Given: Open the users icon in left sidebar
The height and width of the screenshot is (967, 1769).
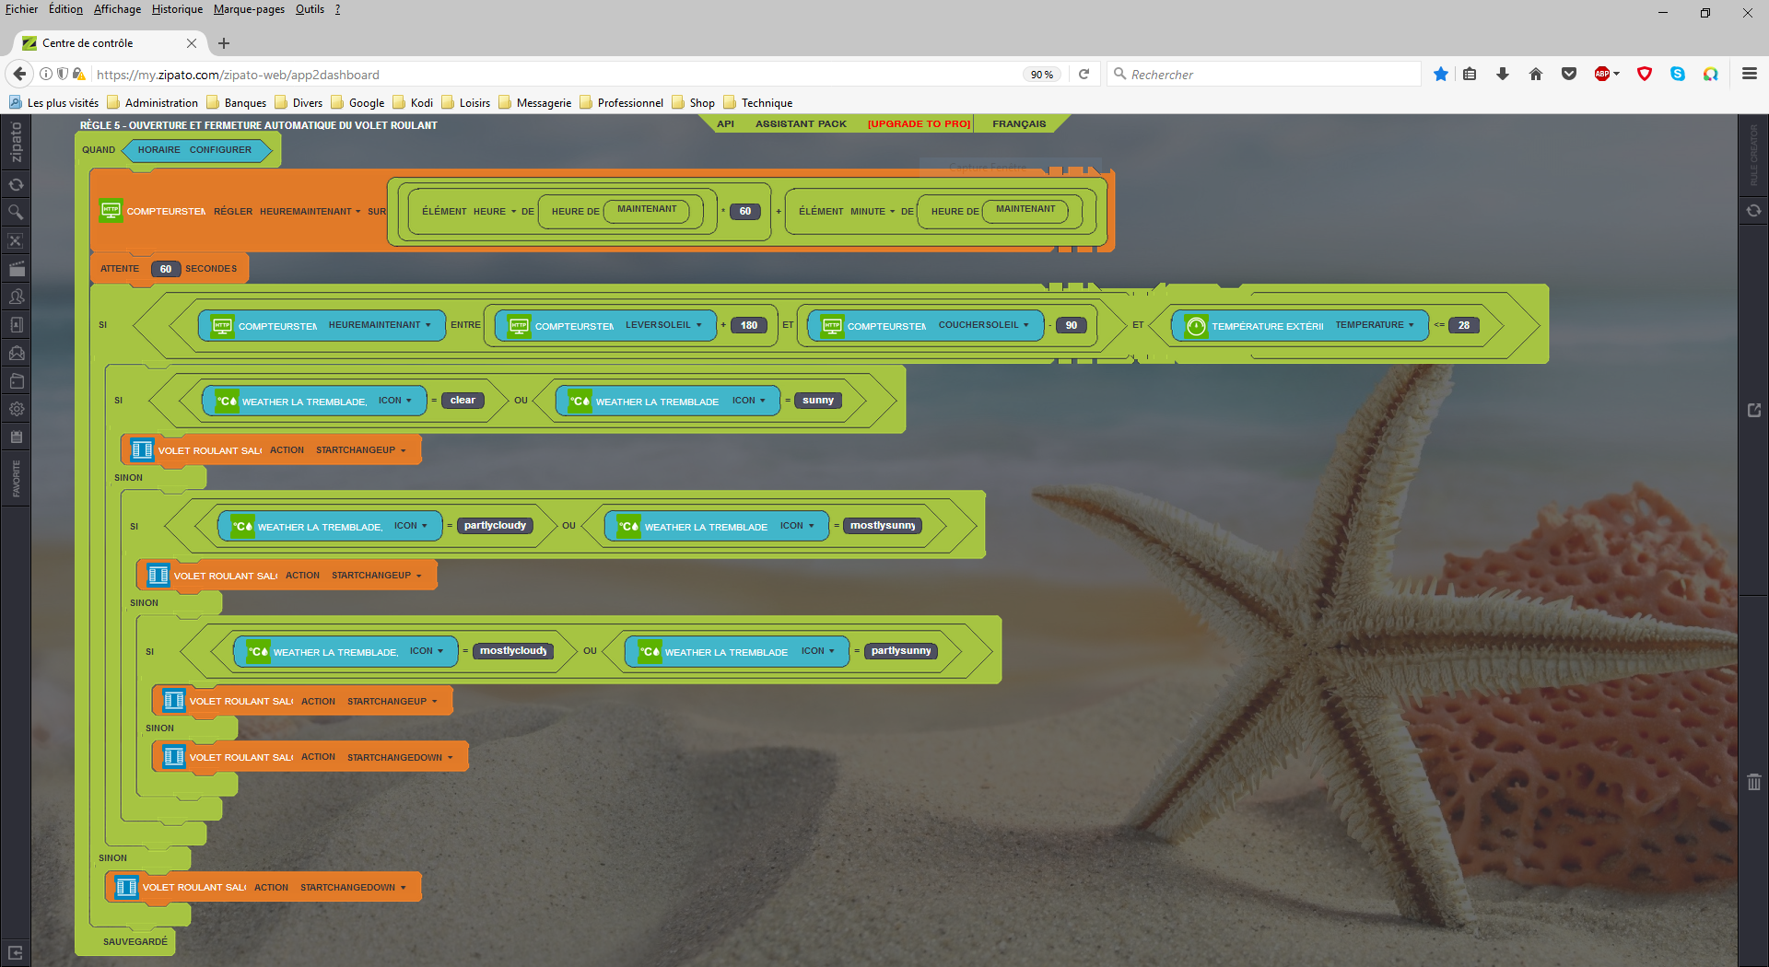Looking at the screenshot, I should (16, 297).
